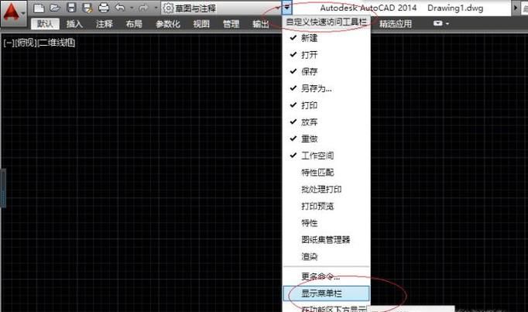Click the Undo arrow icon

pyautogui.click(x=120, y=8)
